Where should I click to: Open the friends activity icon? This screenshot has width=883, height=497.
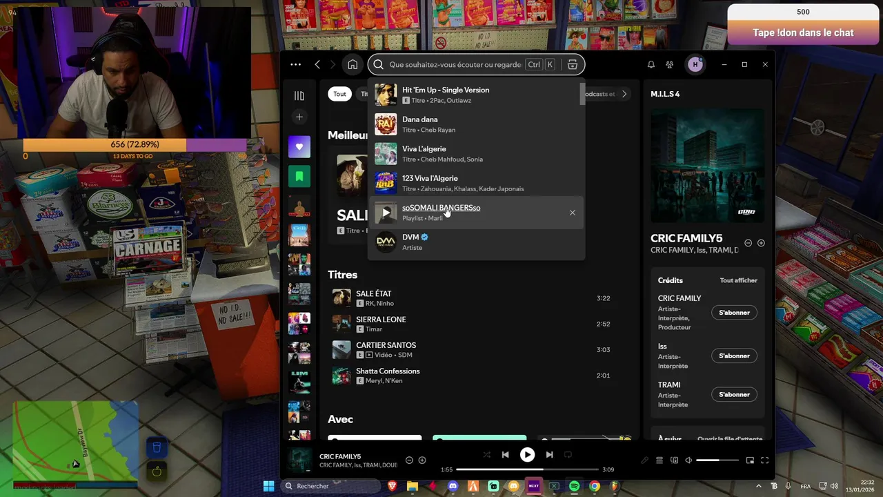pos(669,64)
